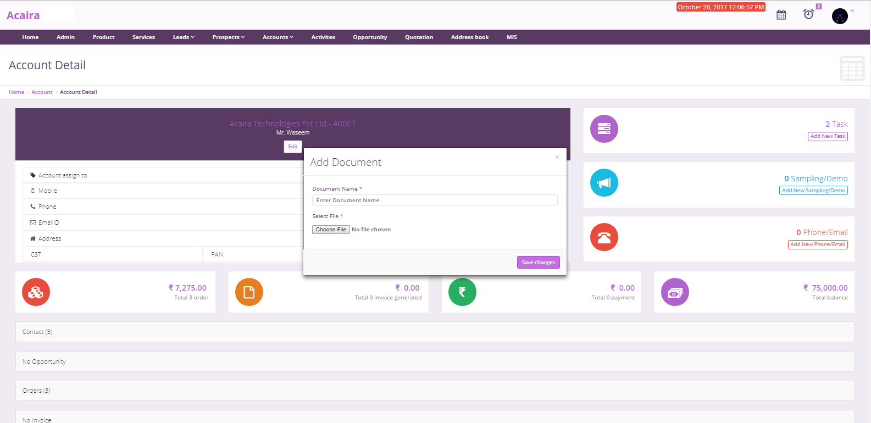Type in the Document Name field
871x423 pixels.
tap(434, 201)
